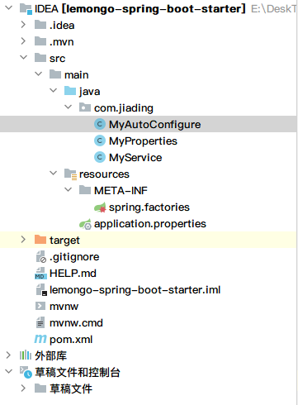Click the project module icon beside IDEA
298x405 pixels.
coord(26,9)
